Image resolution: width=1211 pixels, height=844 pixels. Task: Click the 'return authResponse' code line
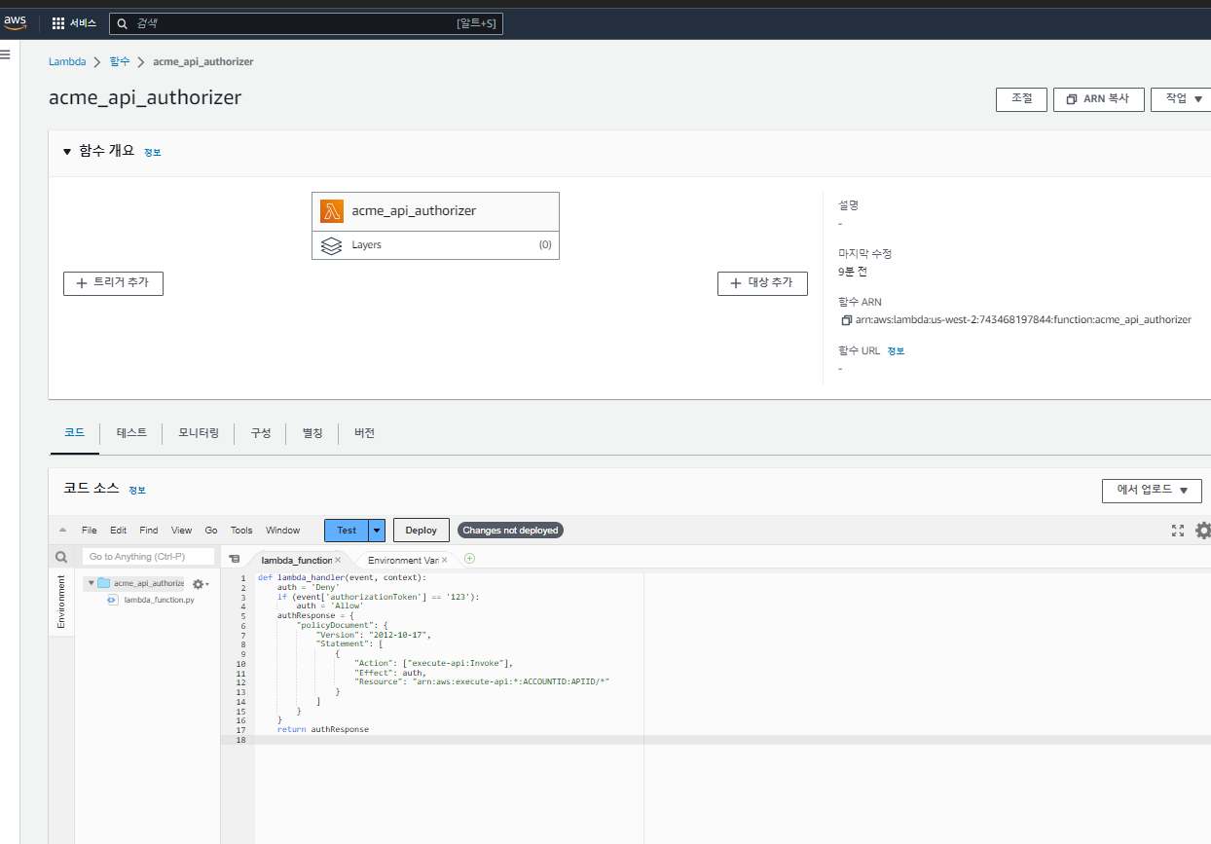pos(323,729)
